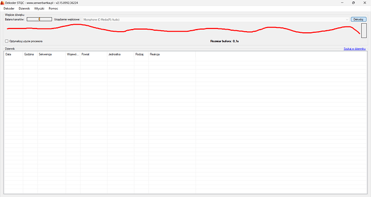Sort by the Sekwencja column header
This screenshot has height=197, width=371.
(52, 54)
